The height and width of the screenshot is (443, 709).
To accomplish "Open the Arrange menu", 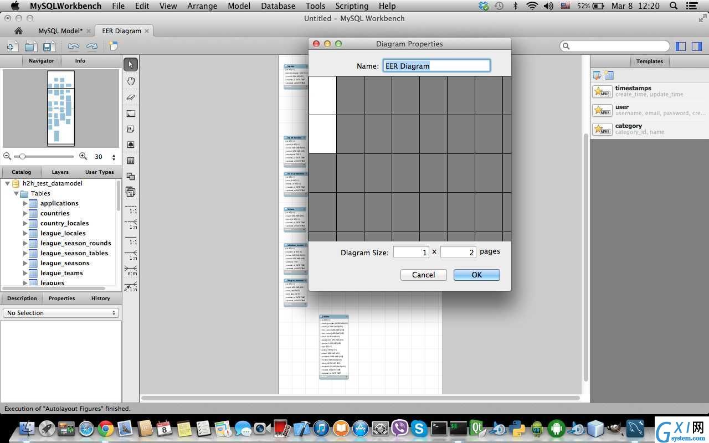I will (202, 6).
